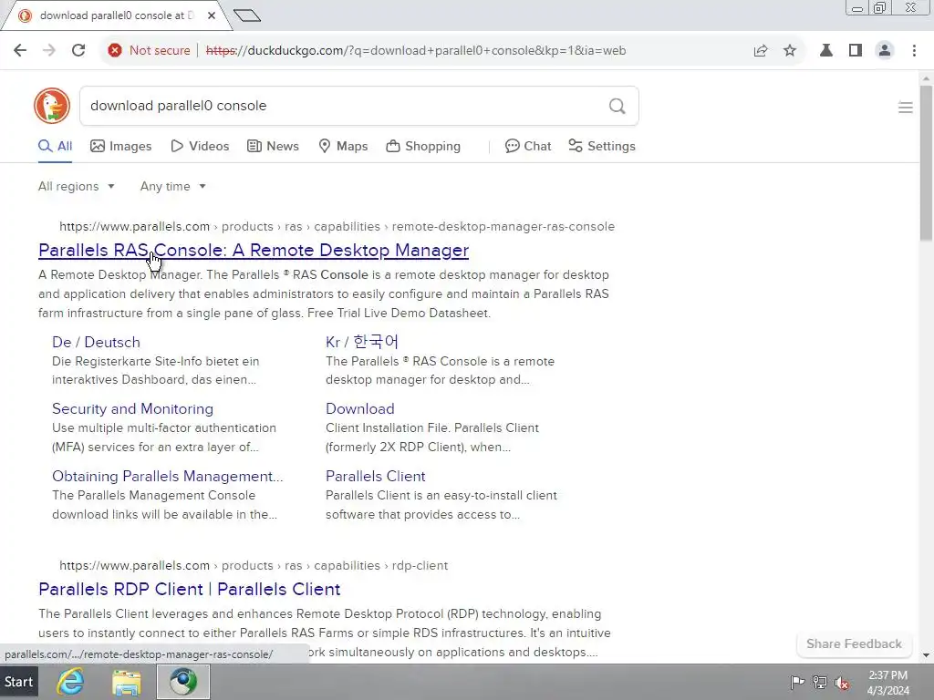
Task: Switch to the Shopping tab
Action: 423,146
